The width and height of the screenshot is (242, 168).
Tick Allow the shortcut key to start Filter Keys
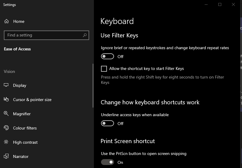pyautogui.click(x=104, y=68)
